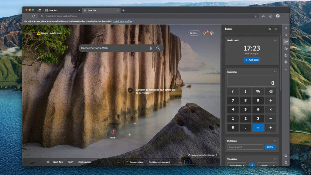Image resolution: width=311 pixels, height=175 pixels.
Task: Open Favourites star icon in the toolbar
Action: 263,16
